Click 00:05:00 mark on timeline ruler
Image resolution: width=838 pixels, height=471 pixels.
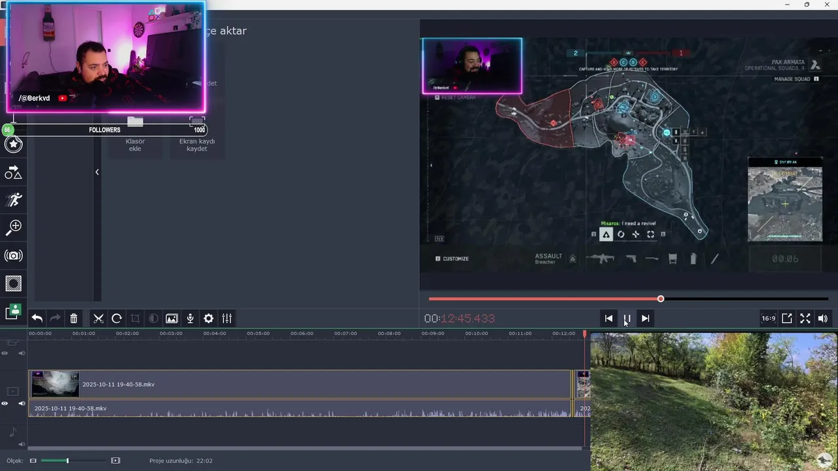click(258, 334)
